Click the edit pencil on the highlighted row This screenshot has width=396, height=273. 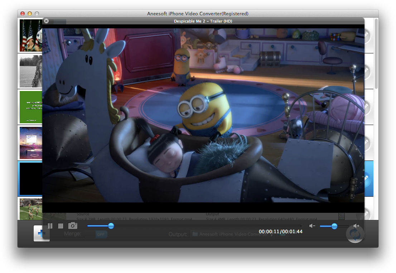(367, 178)
